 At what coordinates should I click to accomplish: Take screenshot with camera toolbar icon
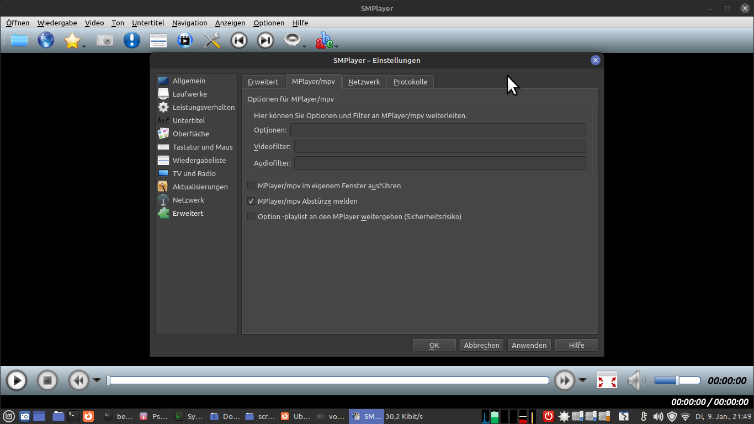click(105, 40)
